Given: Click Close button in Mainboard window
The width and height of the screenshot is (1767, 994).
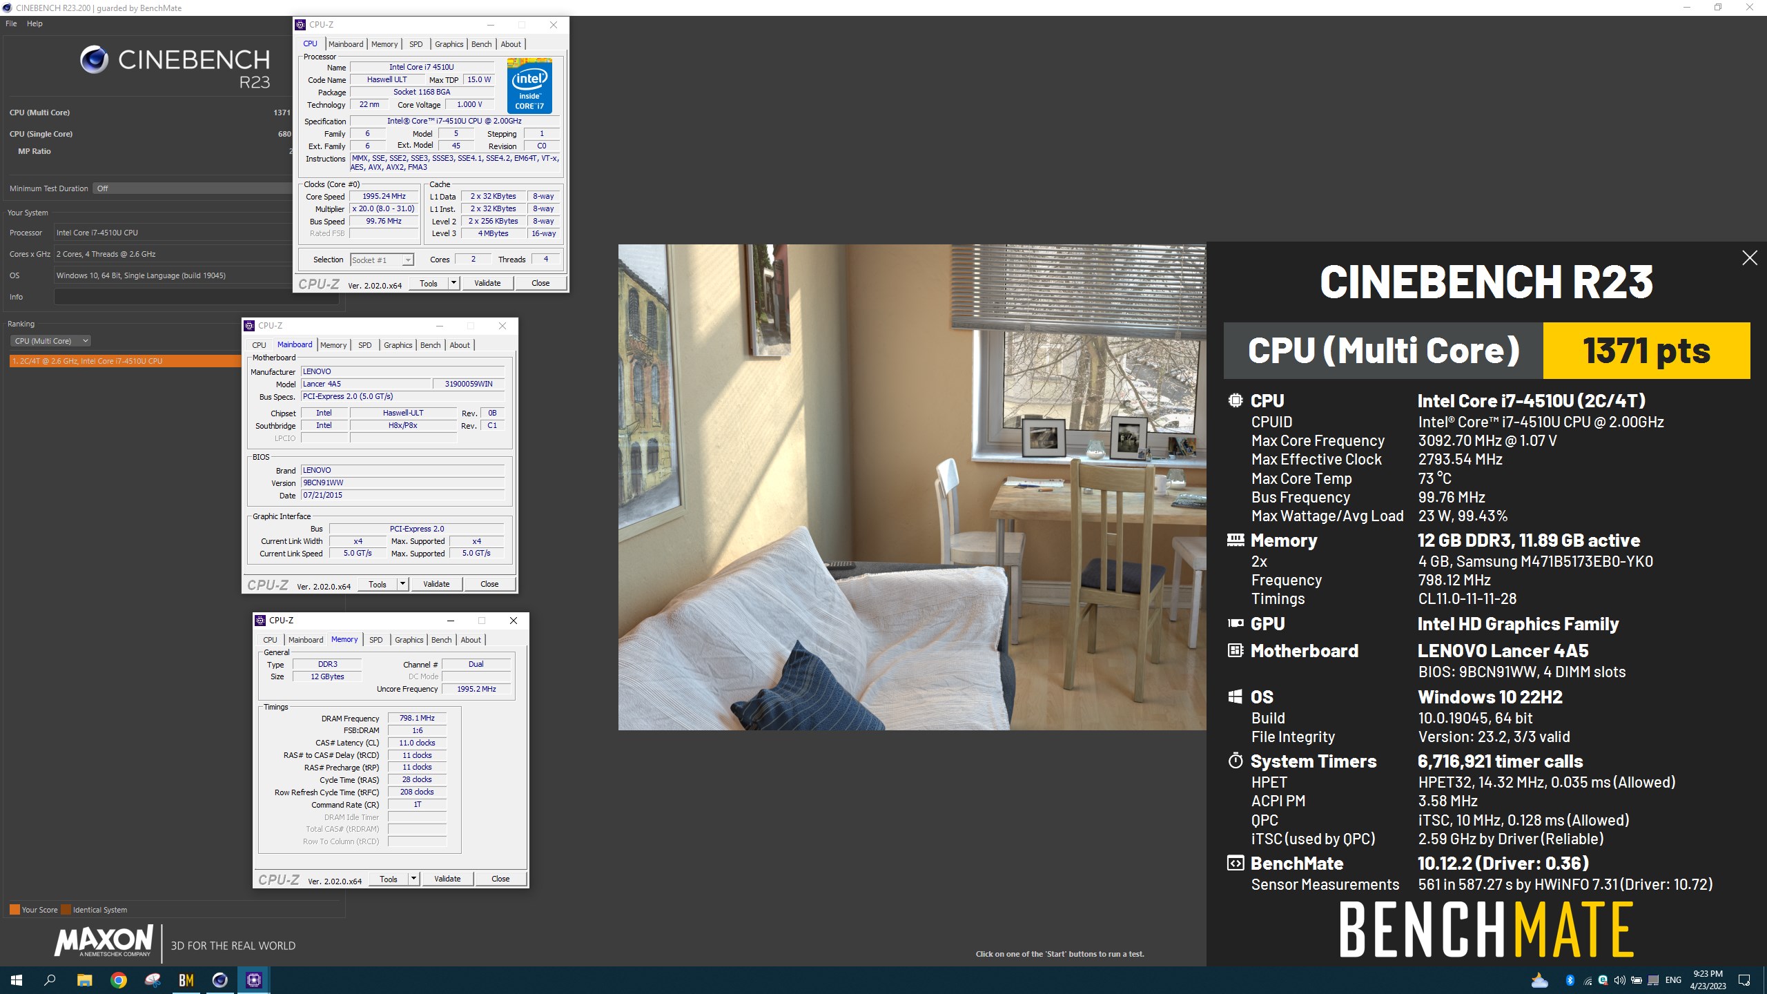Looking at the screenshot, I should (x=489, y=584).
